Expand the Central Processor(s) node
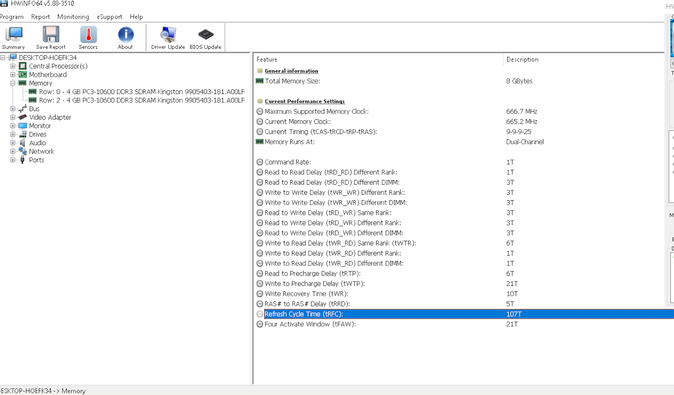The image size is (674, 395). [13, 66]
